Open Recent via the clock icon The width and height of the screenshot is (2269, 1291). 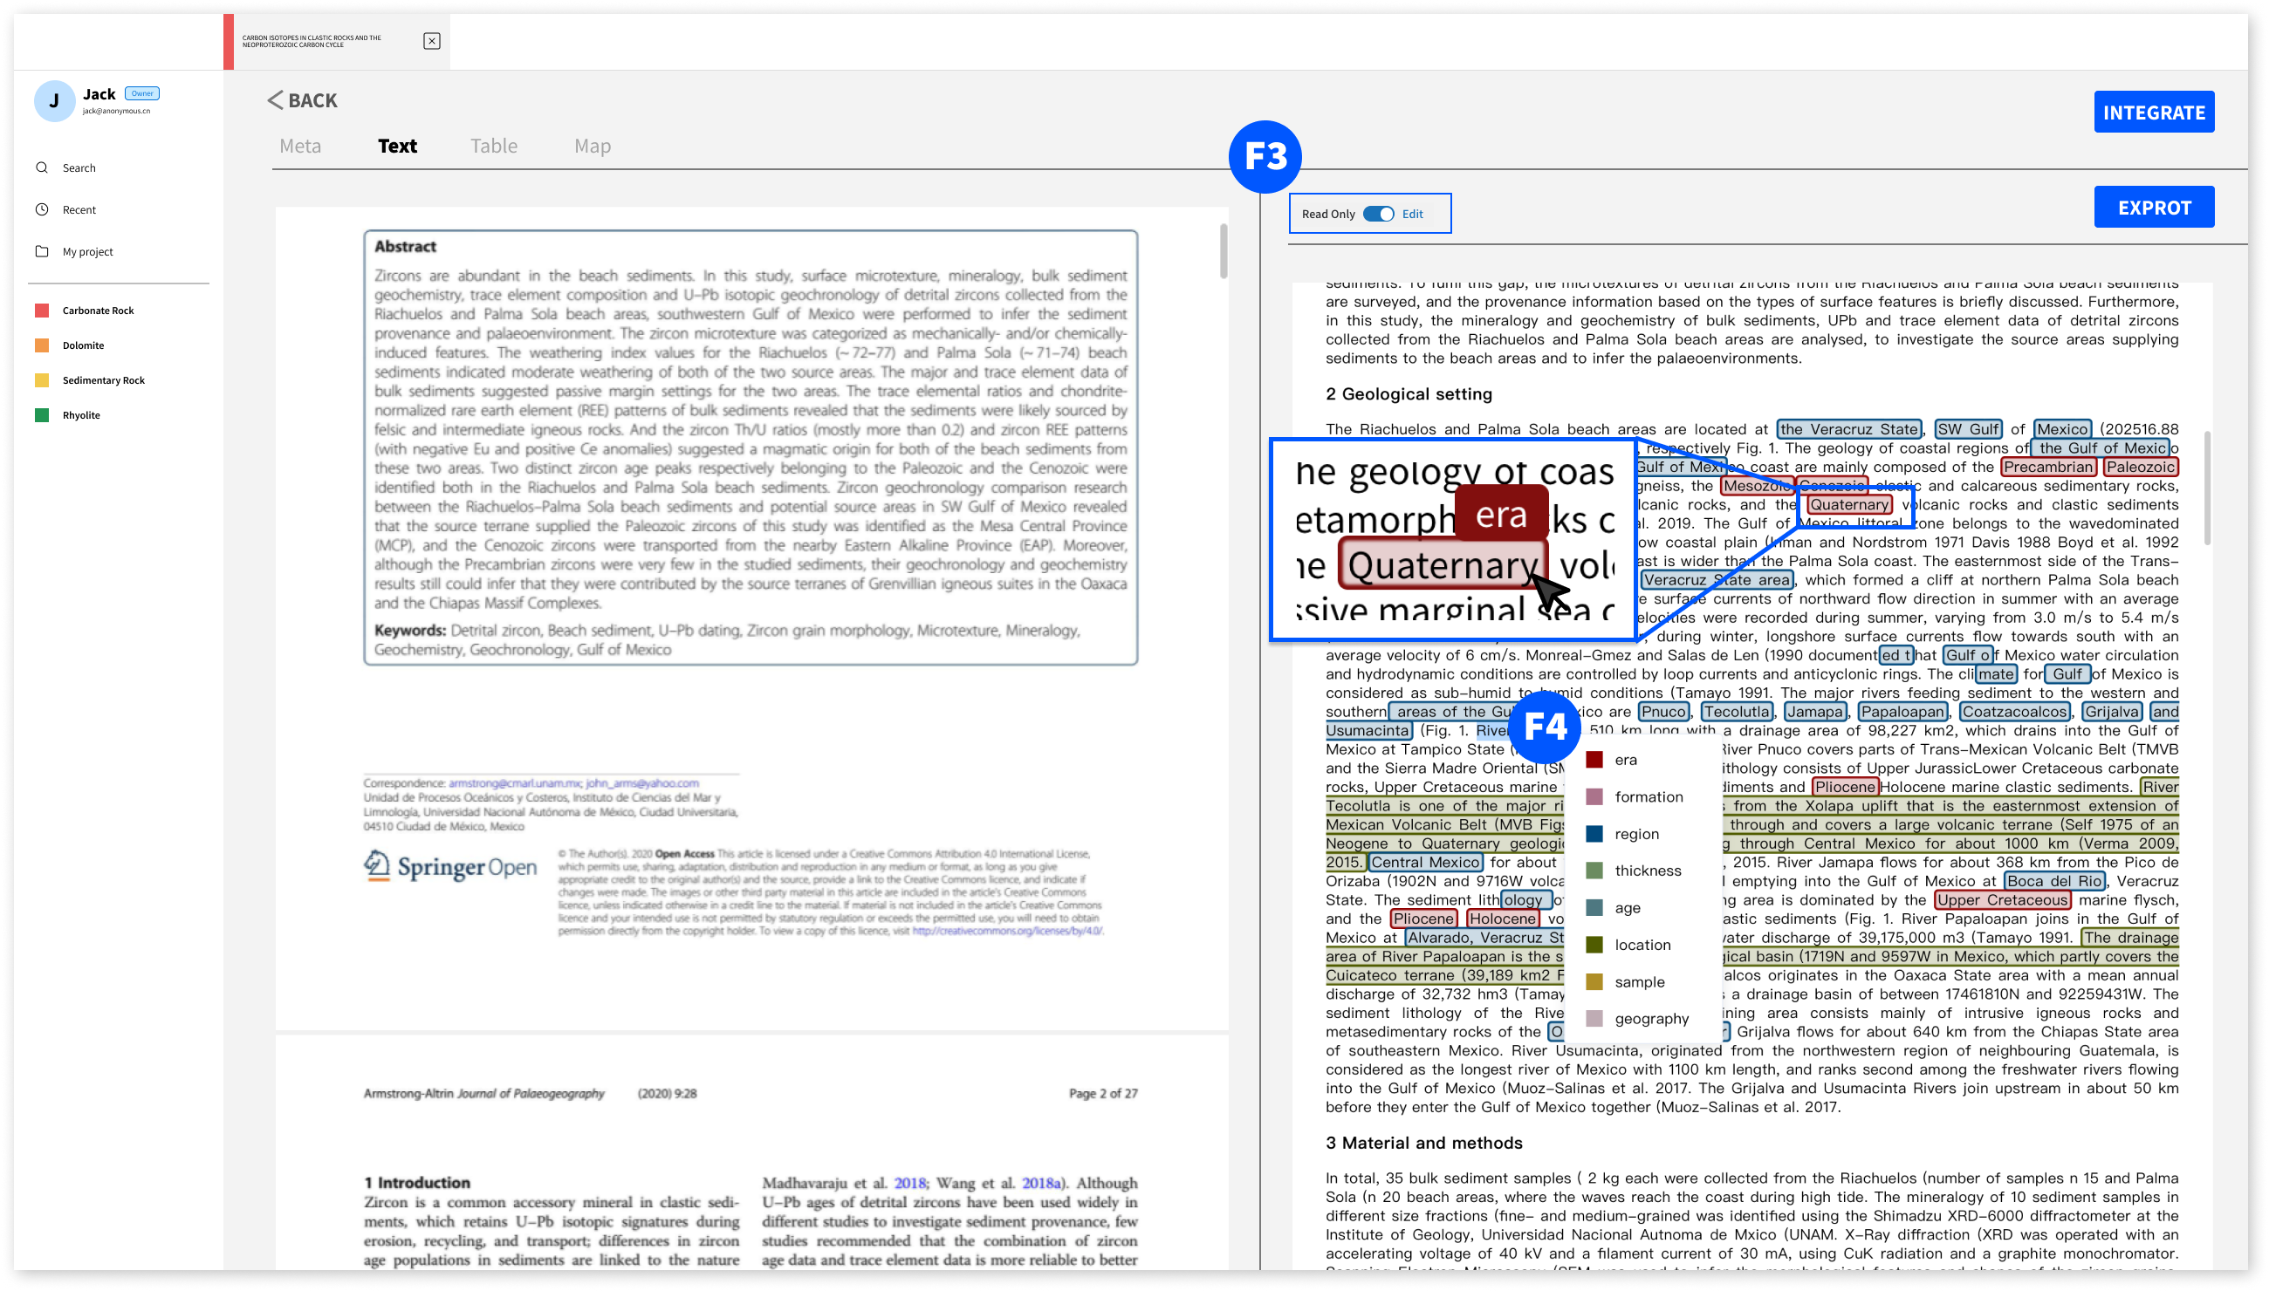pyautogui.click(x=42, y=209)
